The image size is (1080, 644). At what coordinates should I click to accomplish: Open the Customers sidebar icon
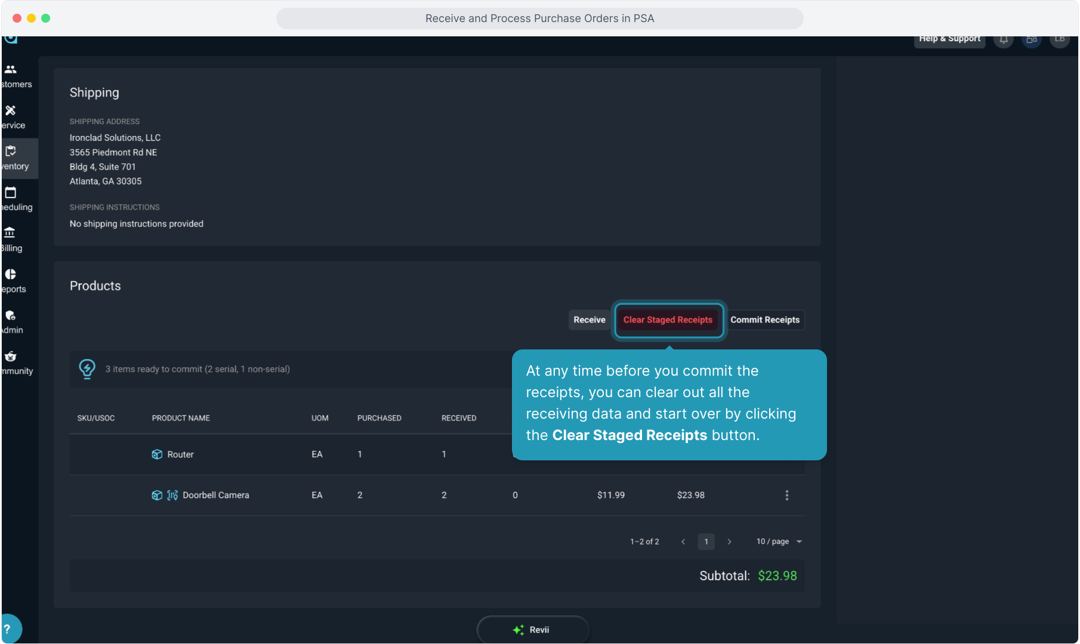click(11, 70)
